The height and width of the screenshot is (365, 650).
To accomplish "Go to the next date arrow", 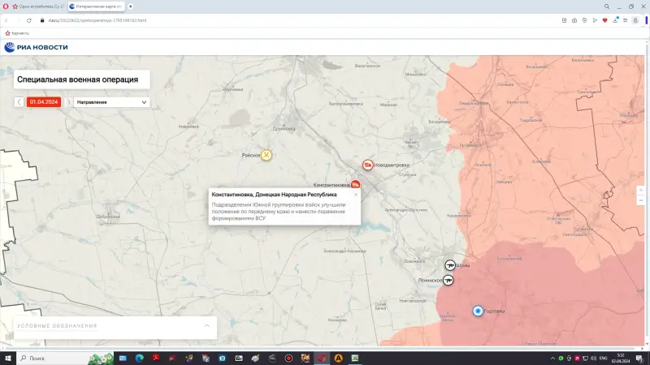I will pos(68,102).
